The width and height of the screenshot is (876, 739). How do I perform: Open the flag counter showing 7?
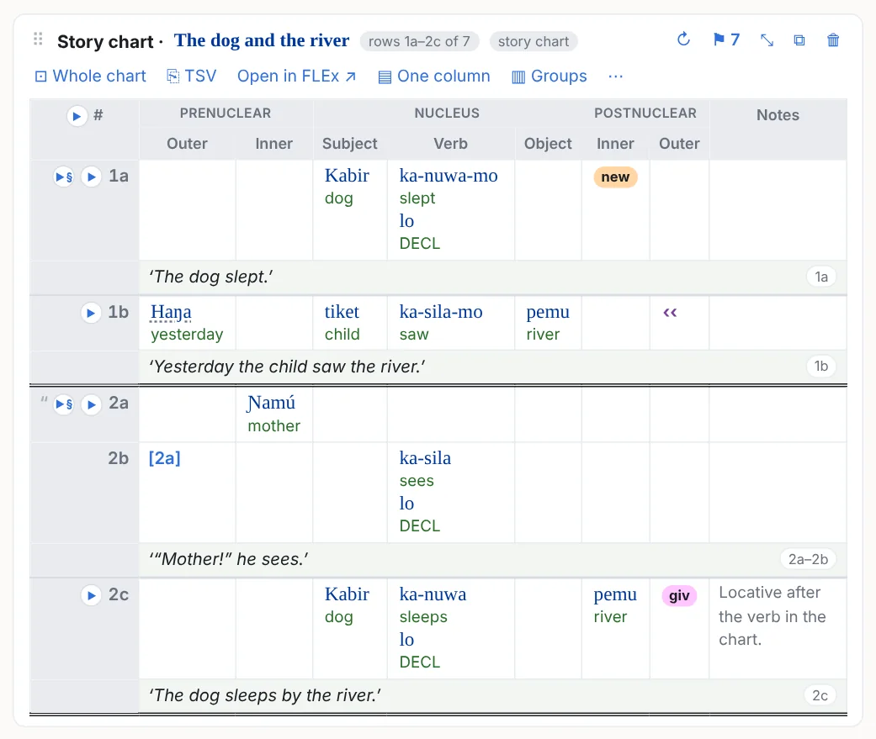726,40
